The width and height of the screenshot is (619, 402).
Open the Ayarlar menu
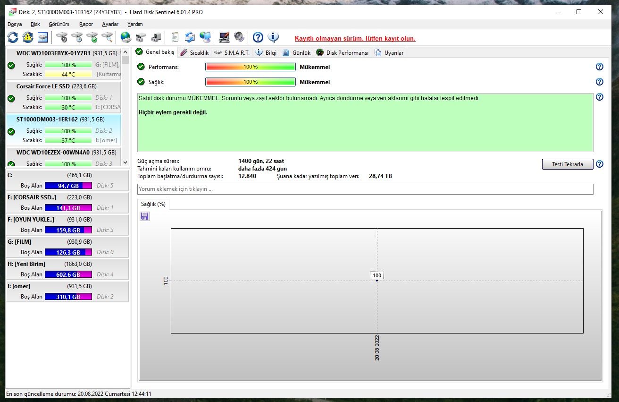coord(110,24)
